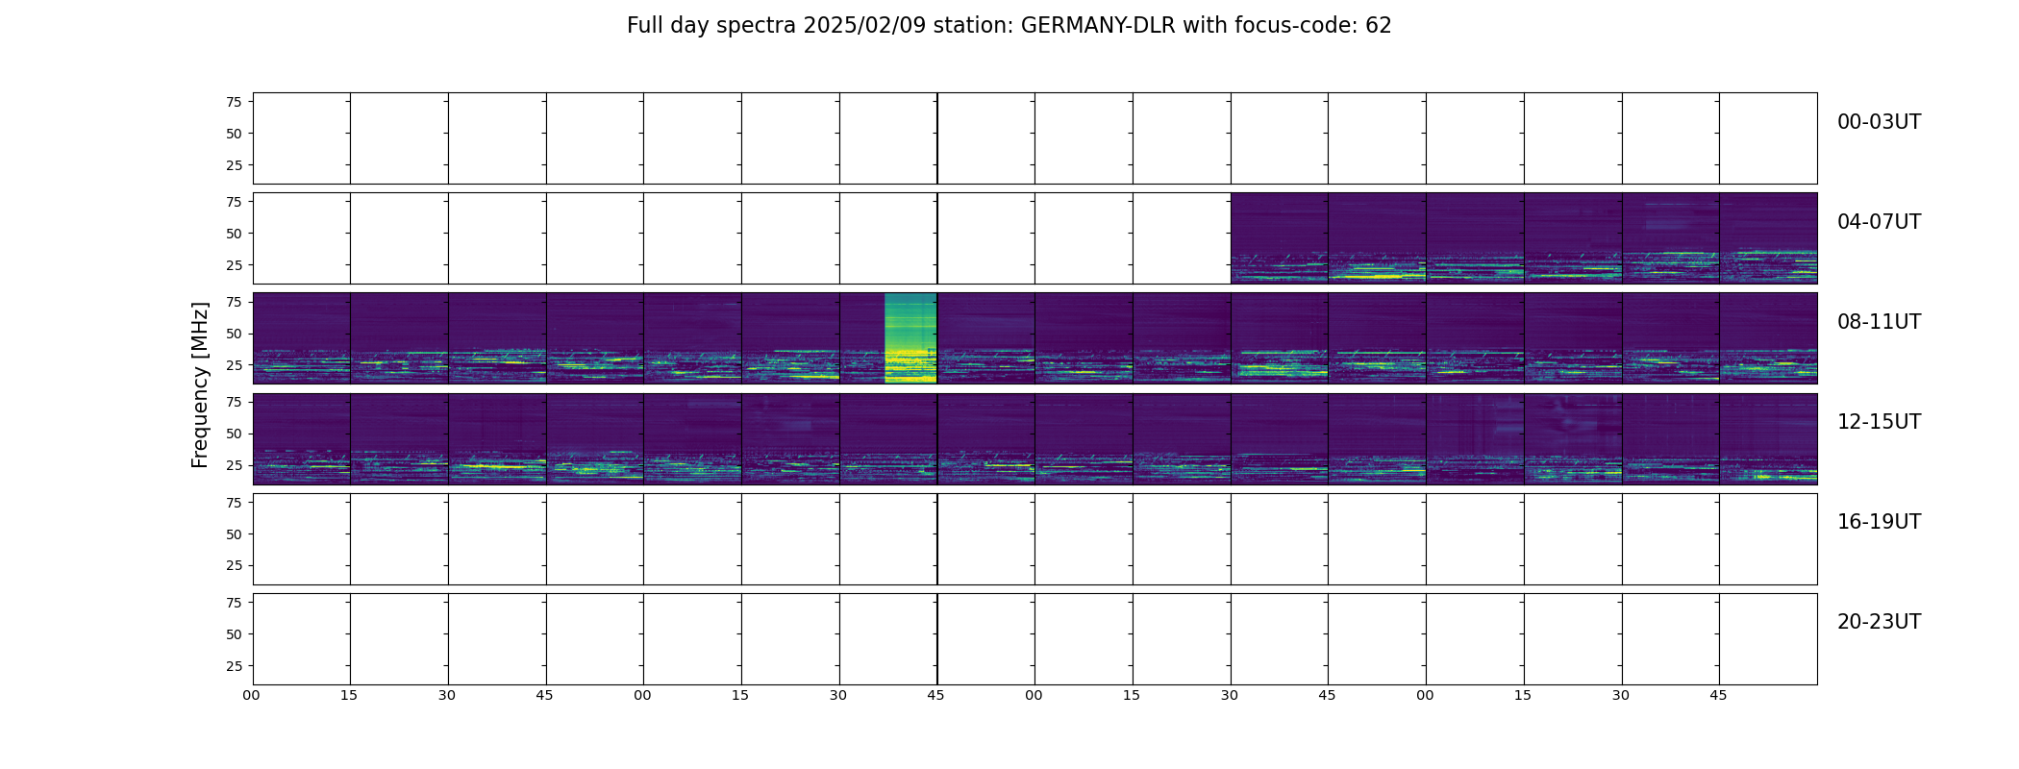Screen dimensions: 2019x769
Task: Click the 75 tick label of 16-19UT row
Action: (234, 503)
